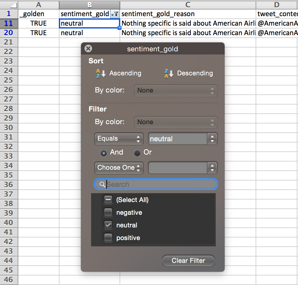Select row 20 header

pos(9,33)
